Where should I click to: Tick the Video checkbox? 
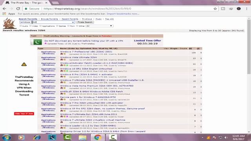(31, 26)
